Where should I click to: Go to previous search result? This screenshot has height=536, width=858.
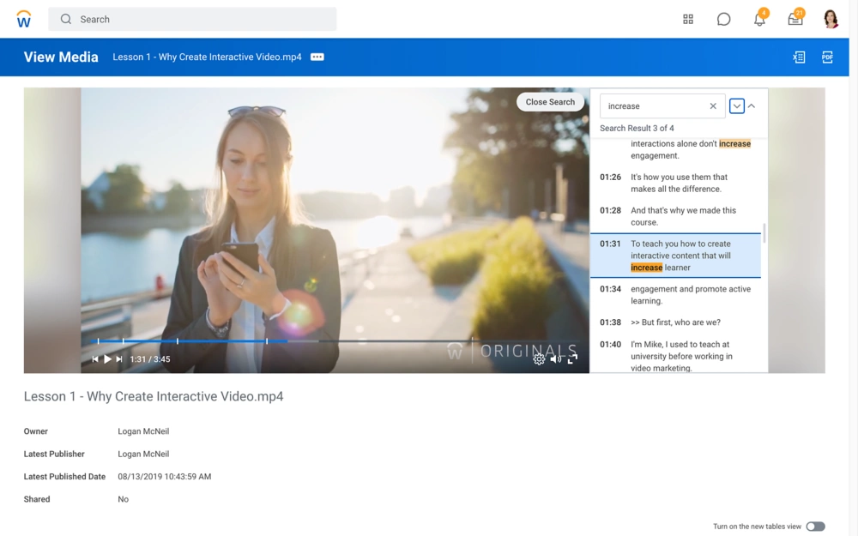[752, 106]
